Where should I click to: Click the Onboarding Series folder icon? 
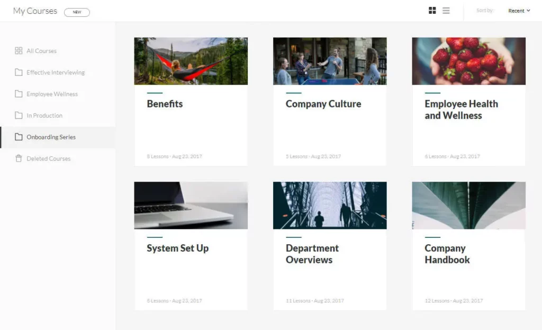(x=19, y=137)
